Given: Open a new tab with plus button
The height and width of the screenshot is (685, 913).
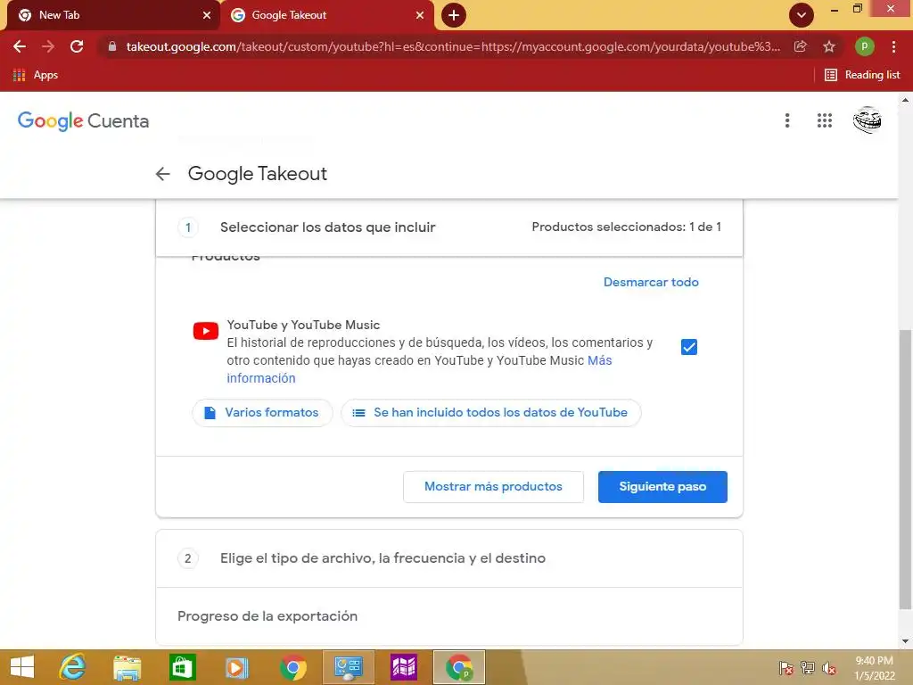Looking at the screenshot, I should pos(454,15).
